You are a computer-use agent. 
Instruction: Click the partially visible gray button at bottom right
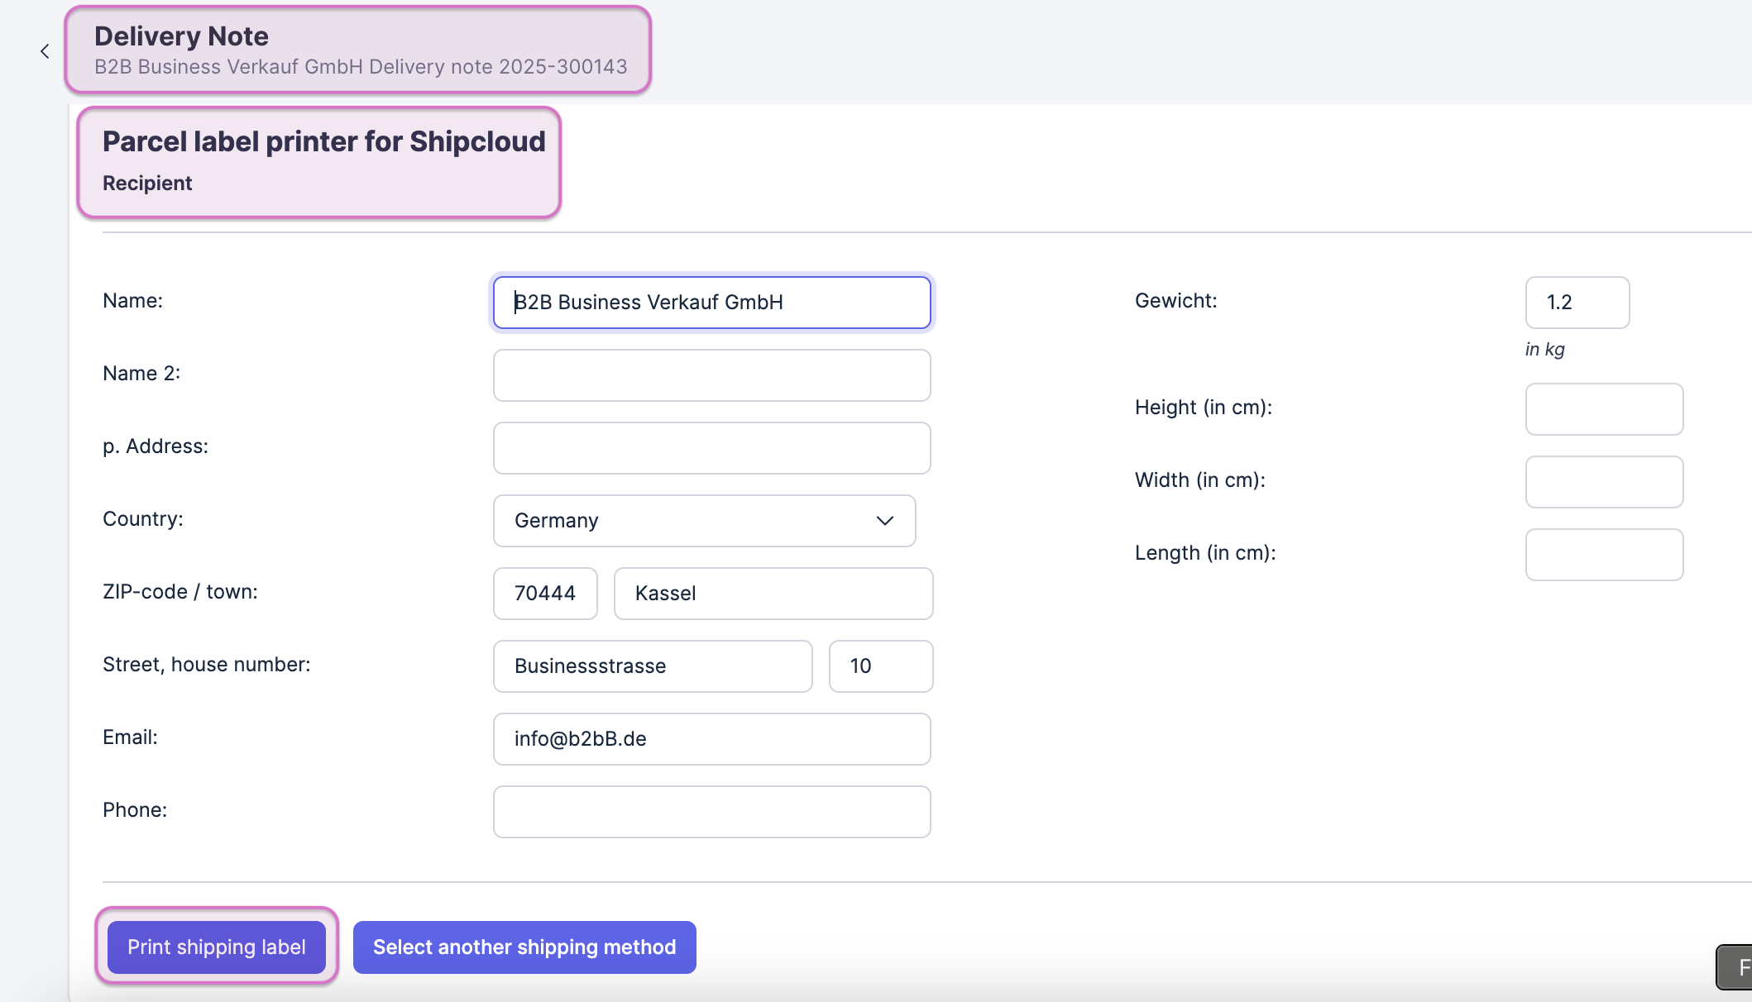1735,966
